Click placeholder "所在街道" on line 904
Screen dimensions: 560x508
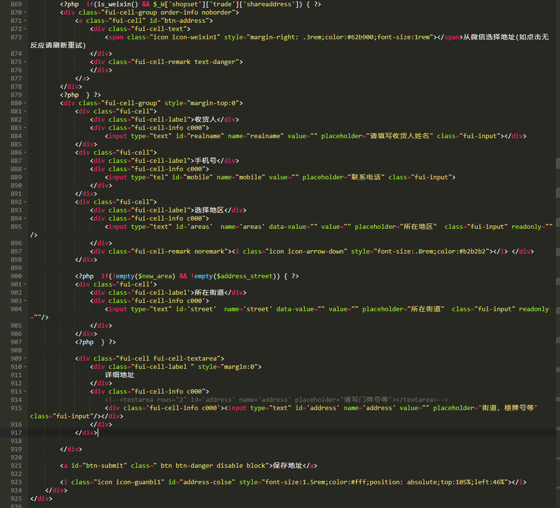click(425, 309)
